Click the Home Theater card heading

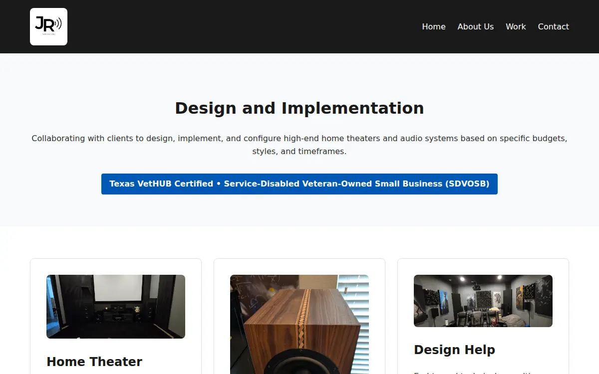click(94, 362)
